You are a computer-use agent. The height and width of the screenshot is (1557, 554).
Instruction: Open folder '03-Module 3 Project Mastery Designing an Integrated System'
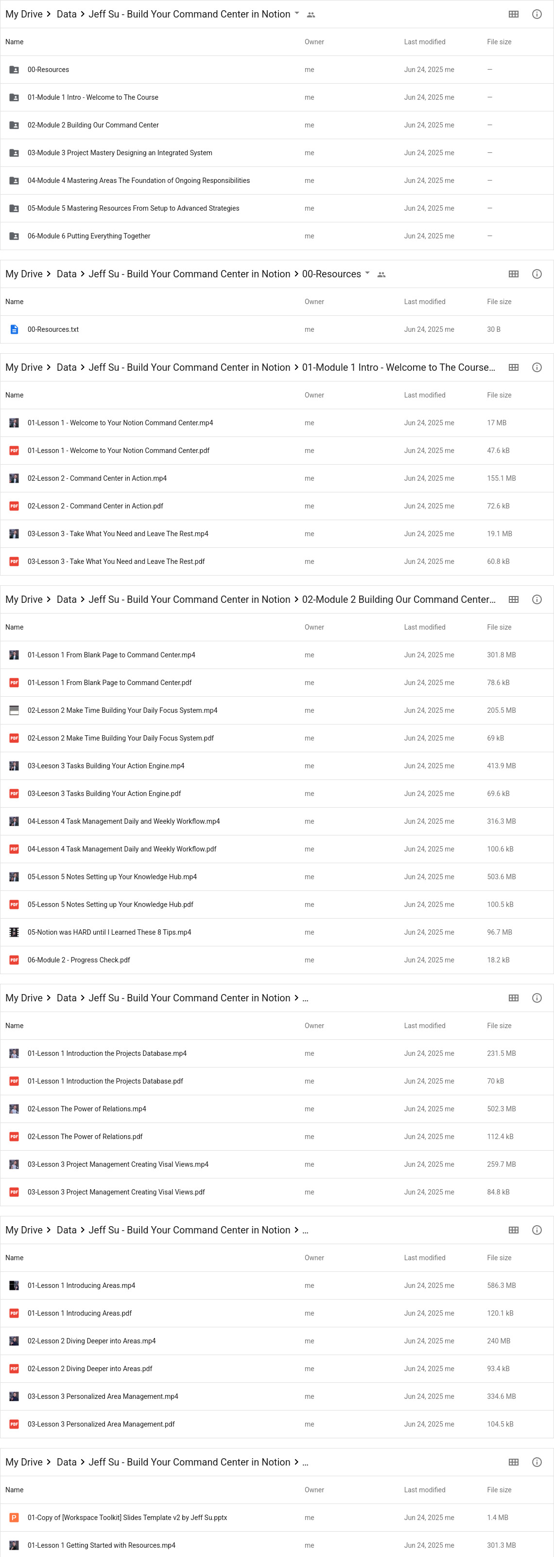[277, 153]
